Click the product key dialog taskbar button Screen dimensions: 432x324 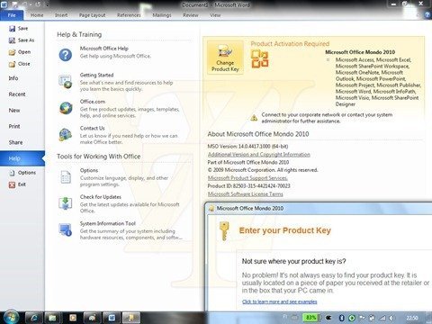pos(131,318)
